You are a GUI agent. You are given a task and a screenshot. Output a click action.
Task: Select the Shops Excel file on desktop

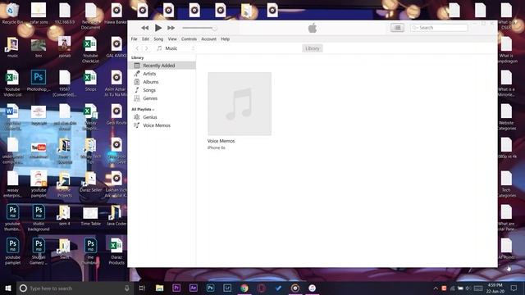click(x=90, y=81)
